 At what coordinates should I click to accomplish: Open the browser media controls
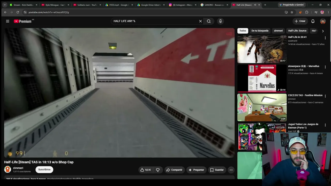[316, 12]
